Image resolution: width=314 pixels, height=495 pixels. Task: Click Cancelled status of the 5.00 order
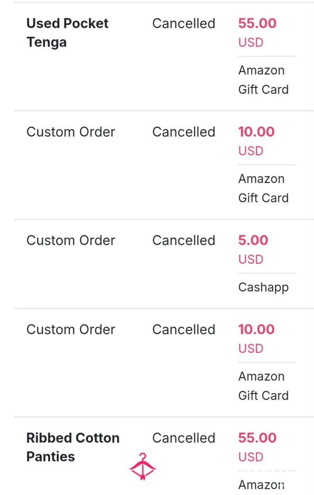[184, 240]
